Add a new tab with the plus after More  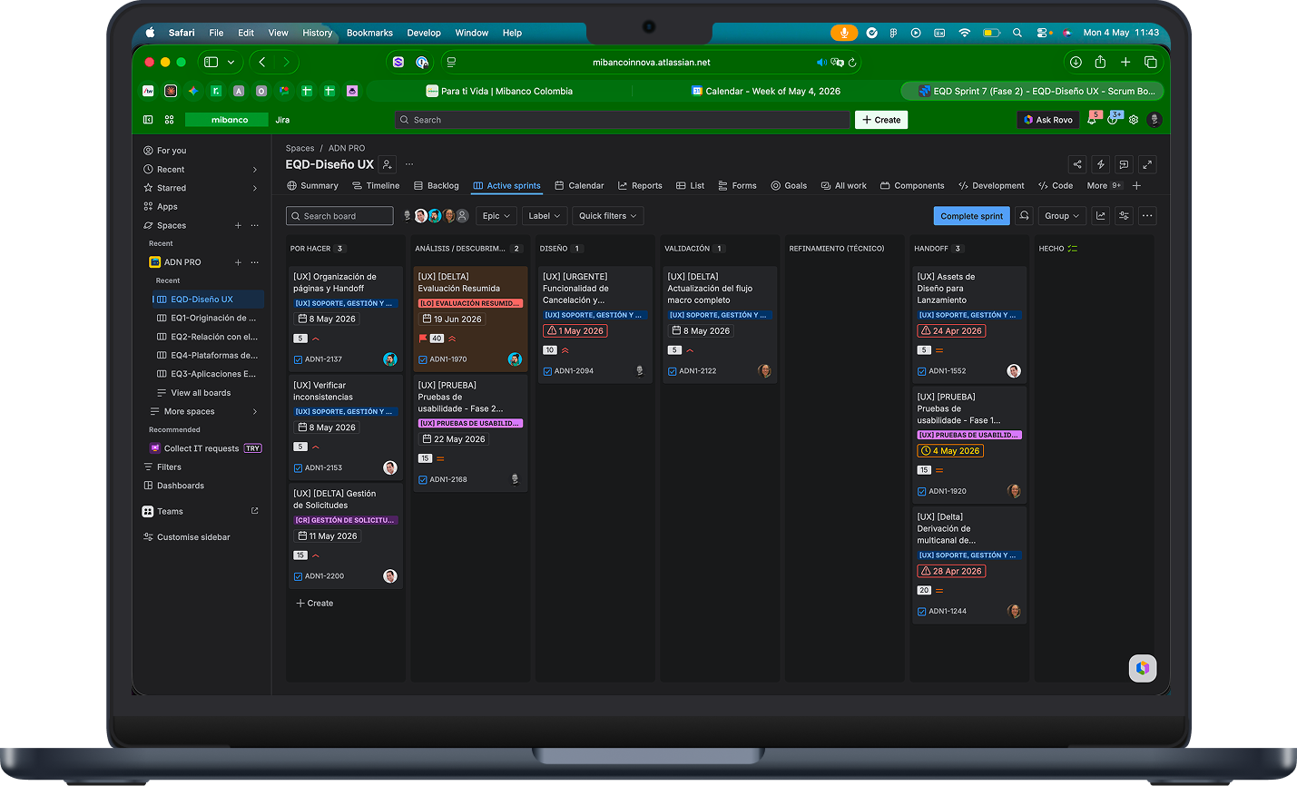coord(1137,185)
